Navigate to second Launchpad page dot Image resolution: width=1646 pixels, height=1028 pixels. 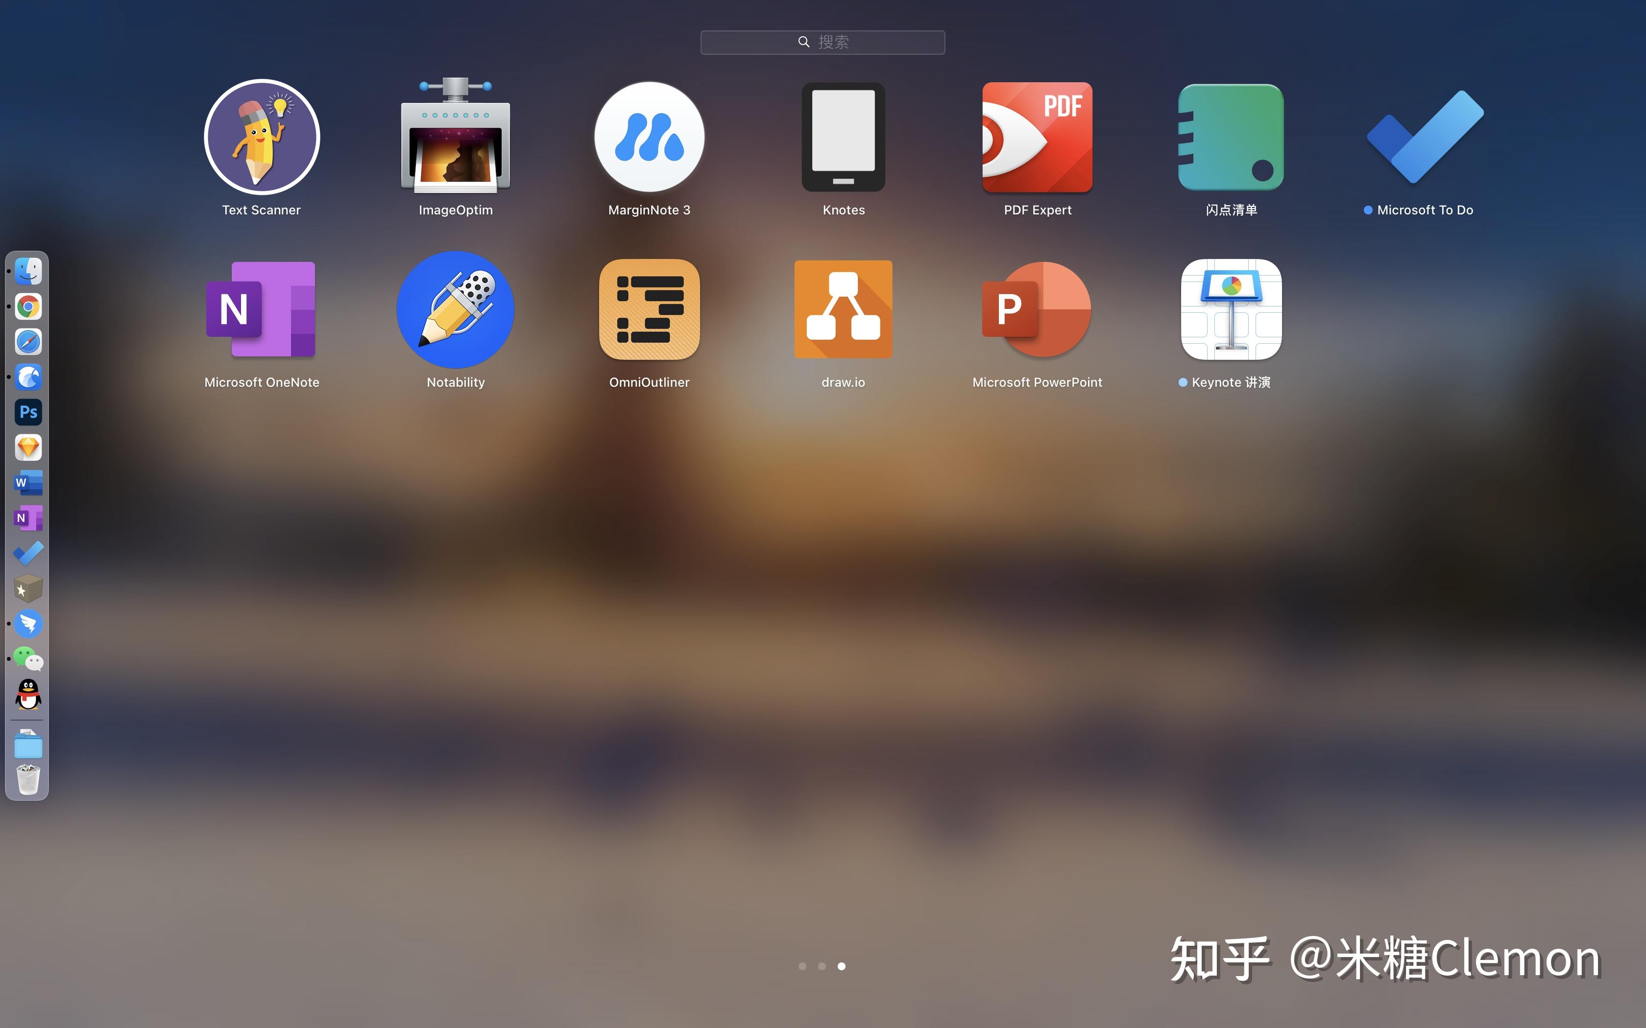point(823,965)
